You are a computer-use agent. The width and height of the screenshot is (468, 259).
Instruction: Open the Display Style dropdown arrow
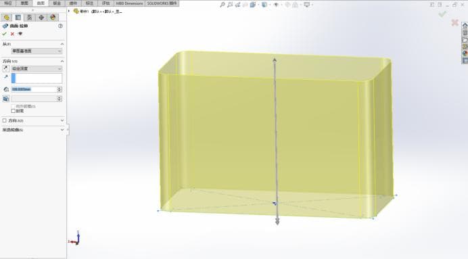[269, 5]
